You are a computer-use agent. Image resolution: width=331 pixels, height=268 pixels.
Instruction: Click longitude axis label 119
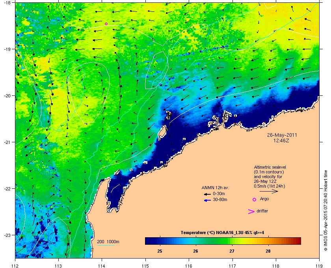pyautogui.click(x=320, y=266)
